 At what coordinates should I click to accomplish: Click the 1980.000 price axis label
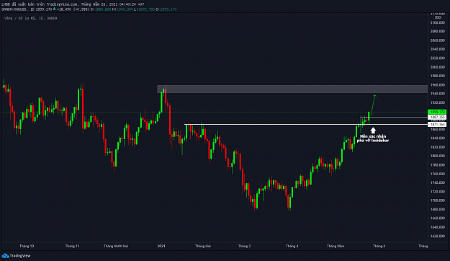pos(438,76)
